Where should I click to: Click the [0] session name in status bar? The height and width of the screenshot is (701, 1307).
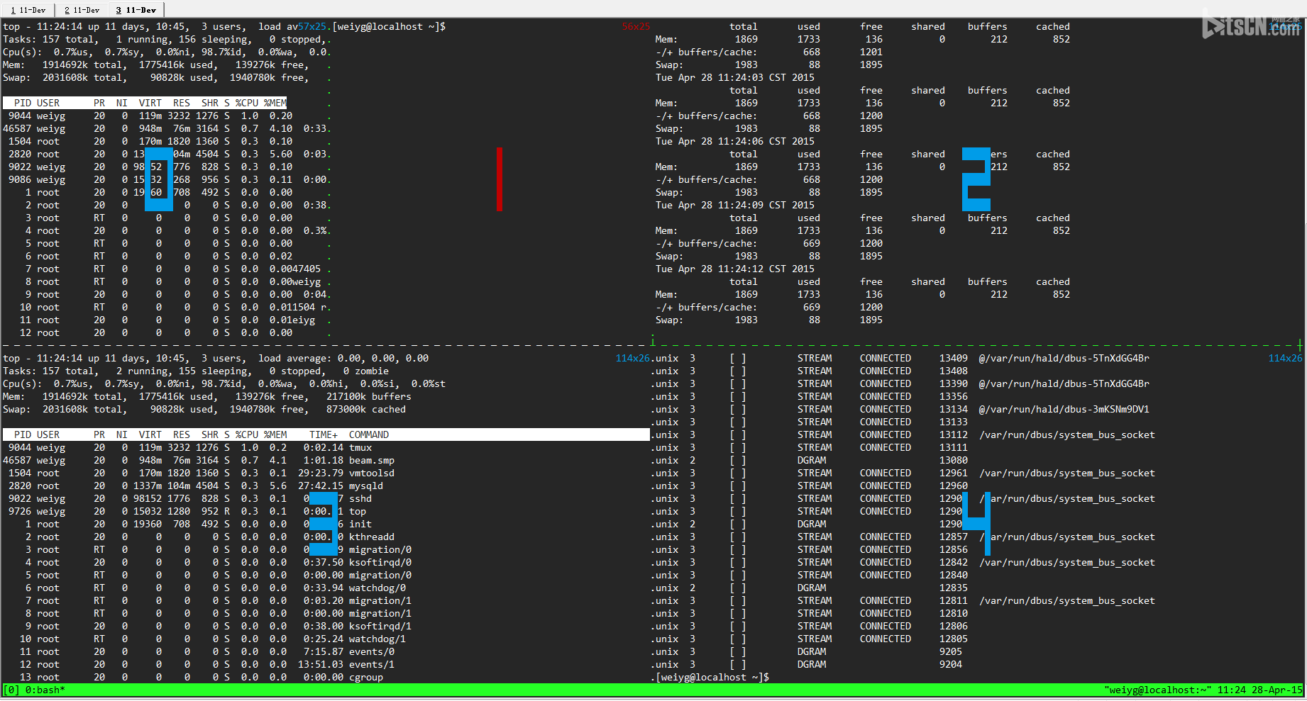coord(11,690)
